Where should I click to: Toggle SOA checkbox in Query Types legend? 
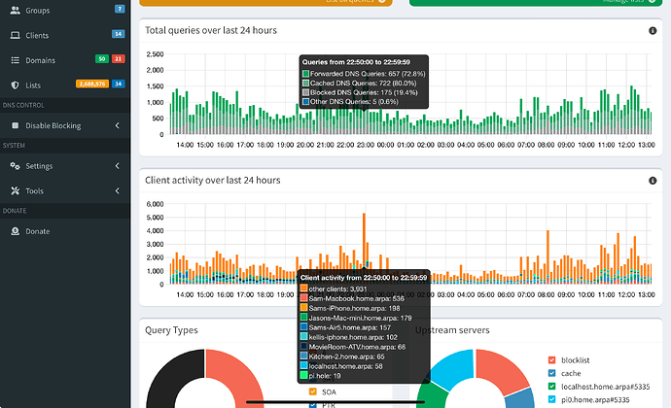point(313,391)
